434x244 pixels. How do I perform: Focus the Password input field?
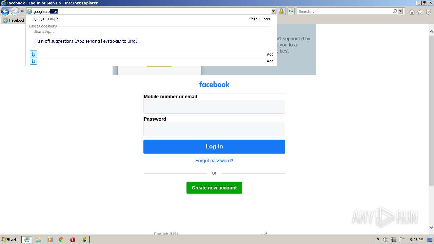pyautogui.click(x=214, y=129)
